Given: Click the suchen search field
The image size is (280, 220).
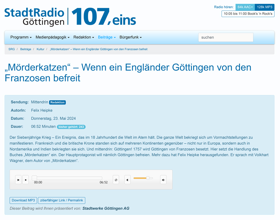Looking at the screenshot, I should coord(226,37).
